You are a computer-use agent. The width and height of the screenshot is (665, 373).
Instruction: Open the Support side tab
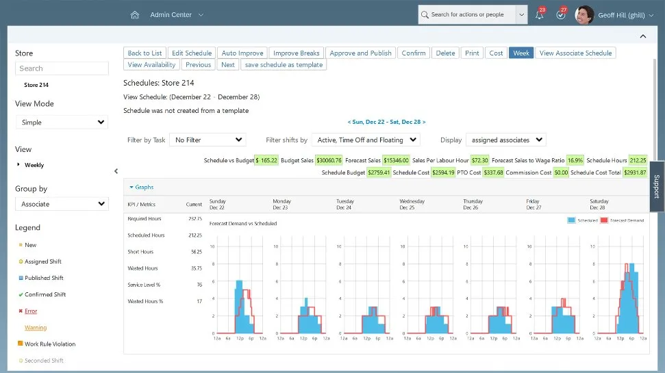point(656,186)
